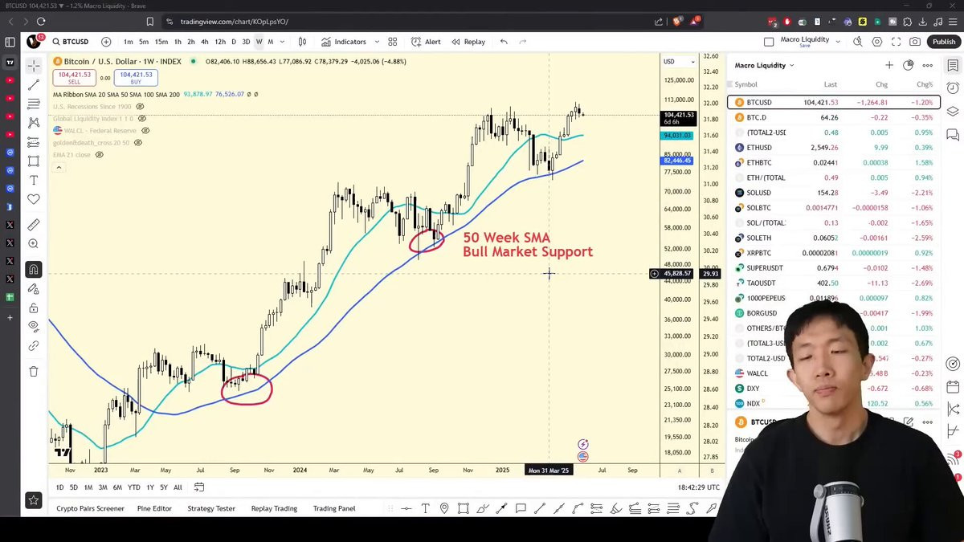Open the go to date calendar icon
The image size is (964, 542).
tap(199, 487)
